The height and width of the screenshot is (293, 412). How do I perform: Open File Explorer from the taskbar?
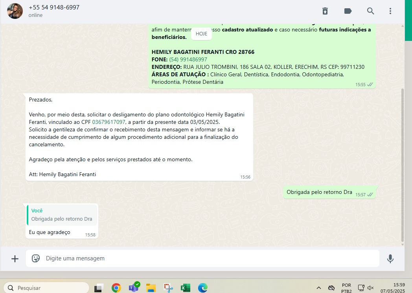pos(151,288)
